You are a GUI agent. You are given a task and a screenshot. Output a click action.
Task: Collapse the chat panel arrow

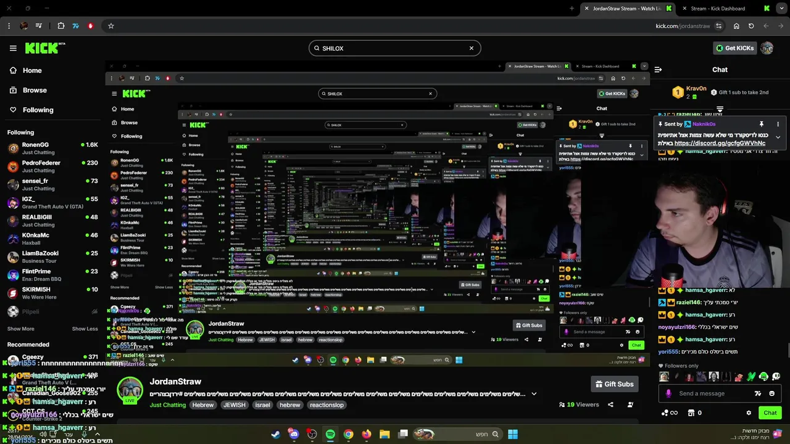click(x=658, y=70)
